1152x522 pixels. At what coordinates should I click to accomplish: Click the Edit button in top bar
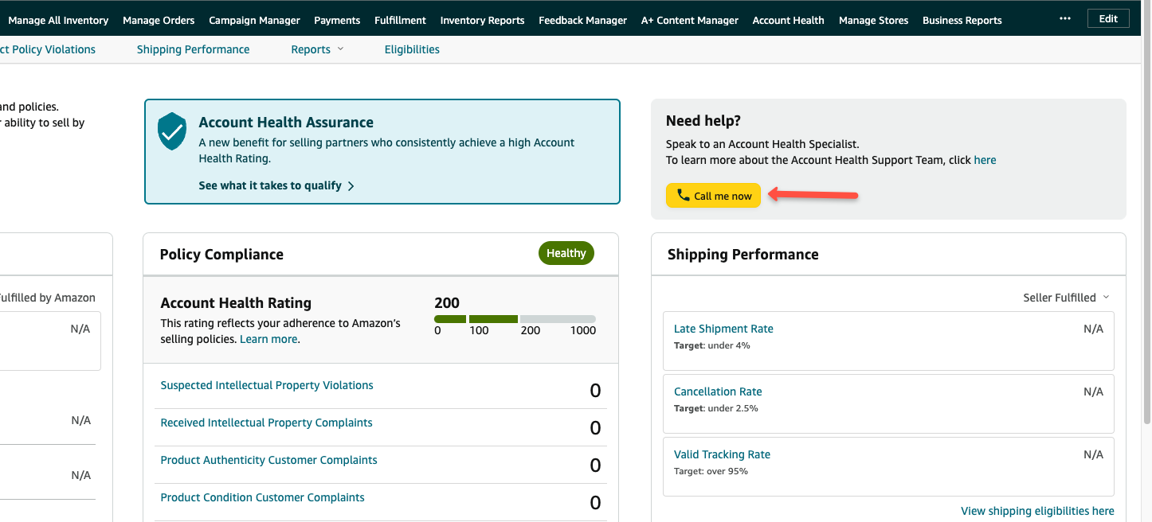1108,19
